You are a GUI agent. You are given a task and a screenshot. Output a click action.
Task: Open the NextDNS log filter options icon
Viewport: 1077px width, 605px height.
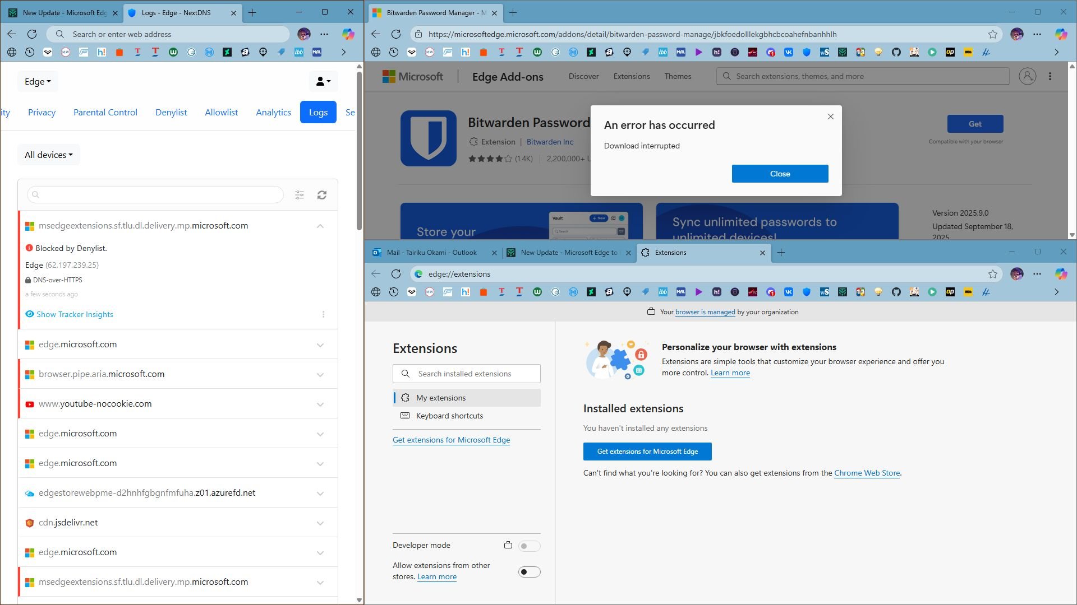[300, 195]
